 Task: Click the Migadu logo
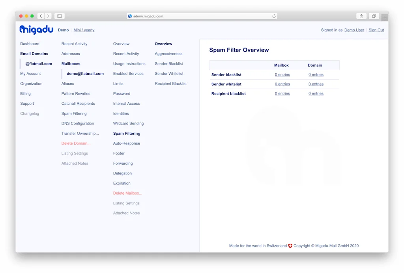(36, 30)
